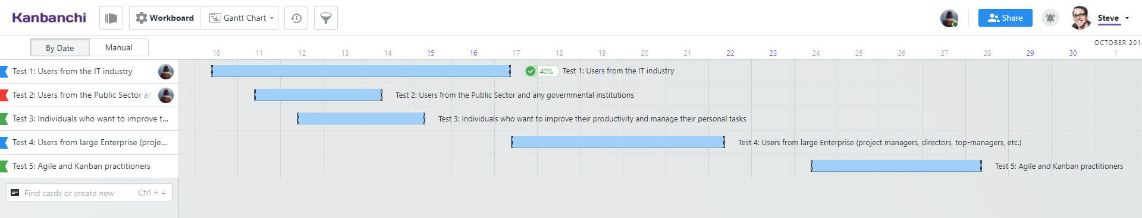Click the Share button

coord(1005,18)
